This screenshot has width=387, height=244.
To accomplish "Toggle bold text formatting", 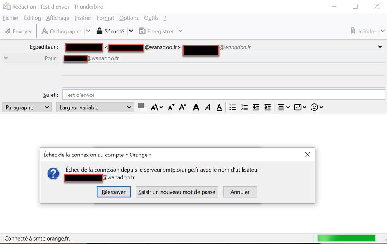I will [196, 107].
